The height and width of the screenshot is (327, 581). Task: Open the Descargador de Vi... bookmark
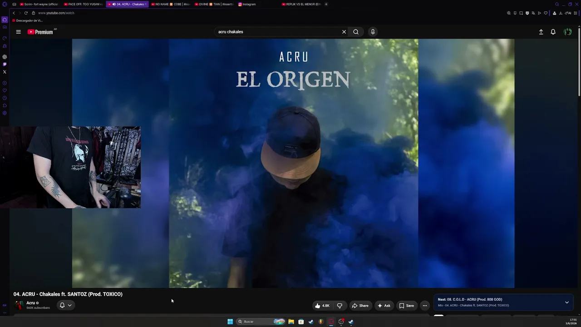click(28, 20)
